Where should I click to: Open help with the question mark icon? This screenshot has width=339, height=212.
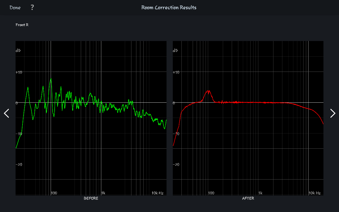[32, 7]
